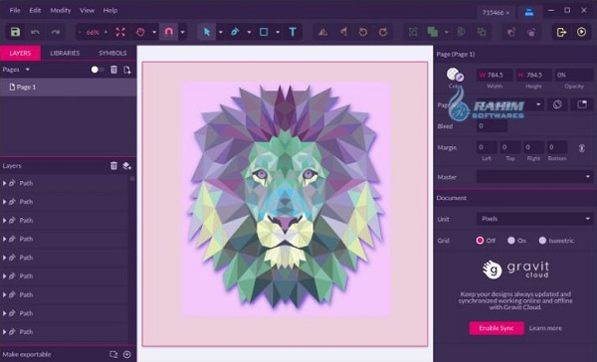This screenshot has width=597, height=362.
Task: Select the Pen tool
Action: click(x=235, y=32)
